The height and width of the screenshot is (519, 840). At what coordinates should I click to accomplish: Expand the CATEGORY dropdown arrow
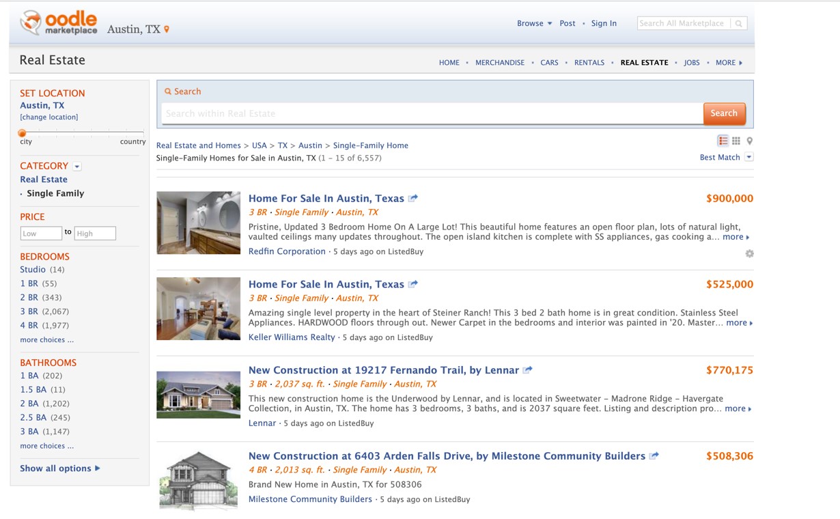[77, 166]
